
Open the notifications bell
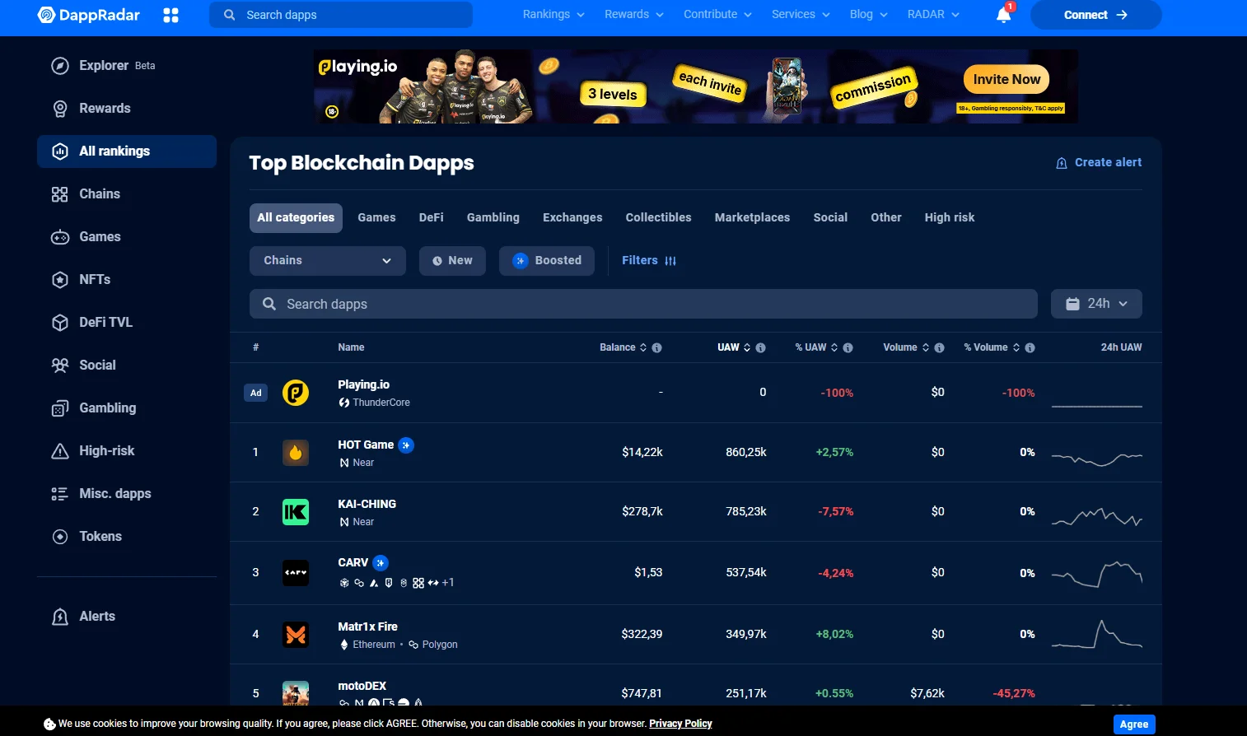(1003, 15)
